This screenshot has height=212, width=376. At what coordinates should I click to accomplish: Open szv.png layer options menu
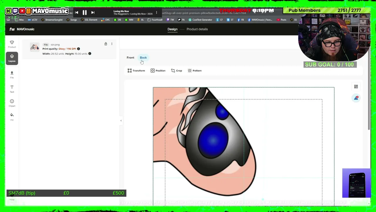[112, 44]
